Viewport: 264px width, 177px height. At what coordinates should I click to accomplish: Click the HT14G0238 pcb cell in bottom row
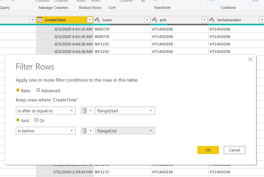click(180, 172)
